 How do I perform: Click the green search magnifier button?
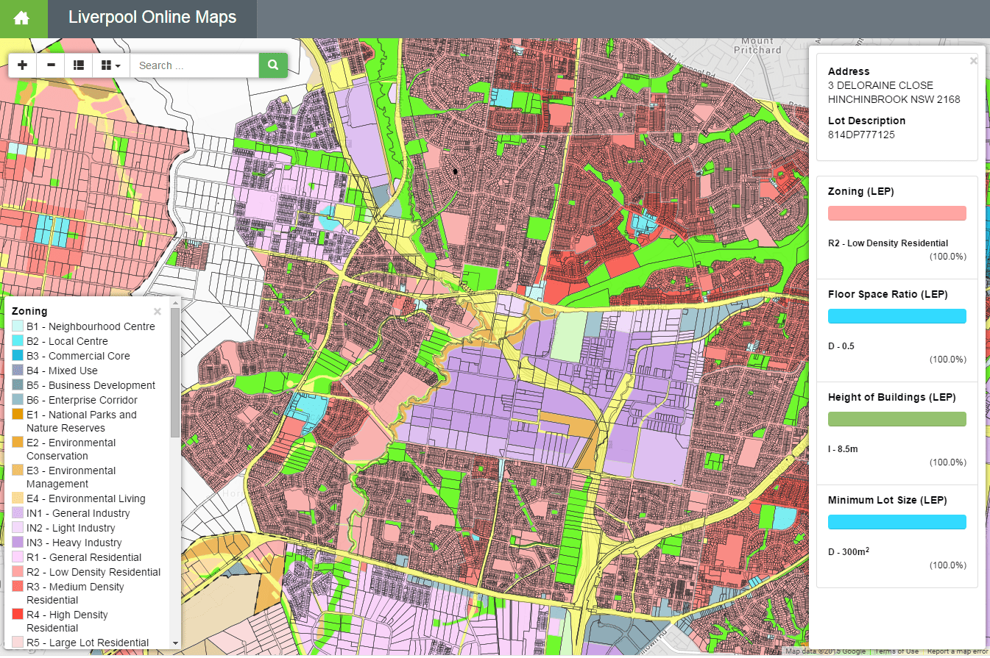point(273,65)
